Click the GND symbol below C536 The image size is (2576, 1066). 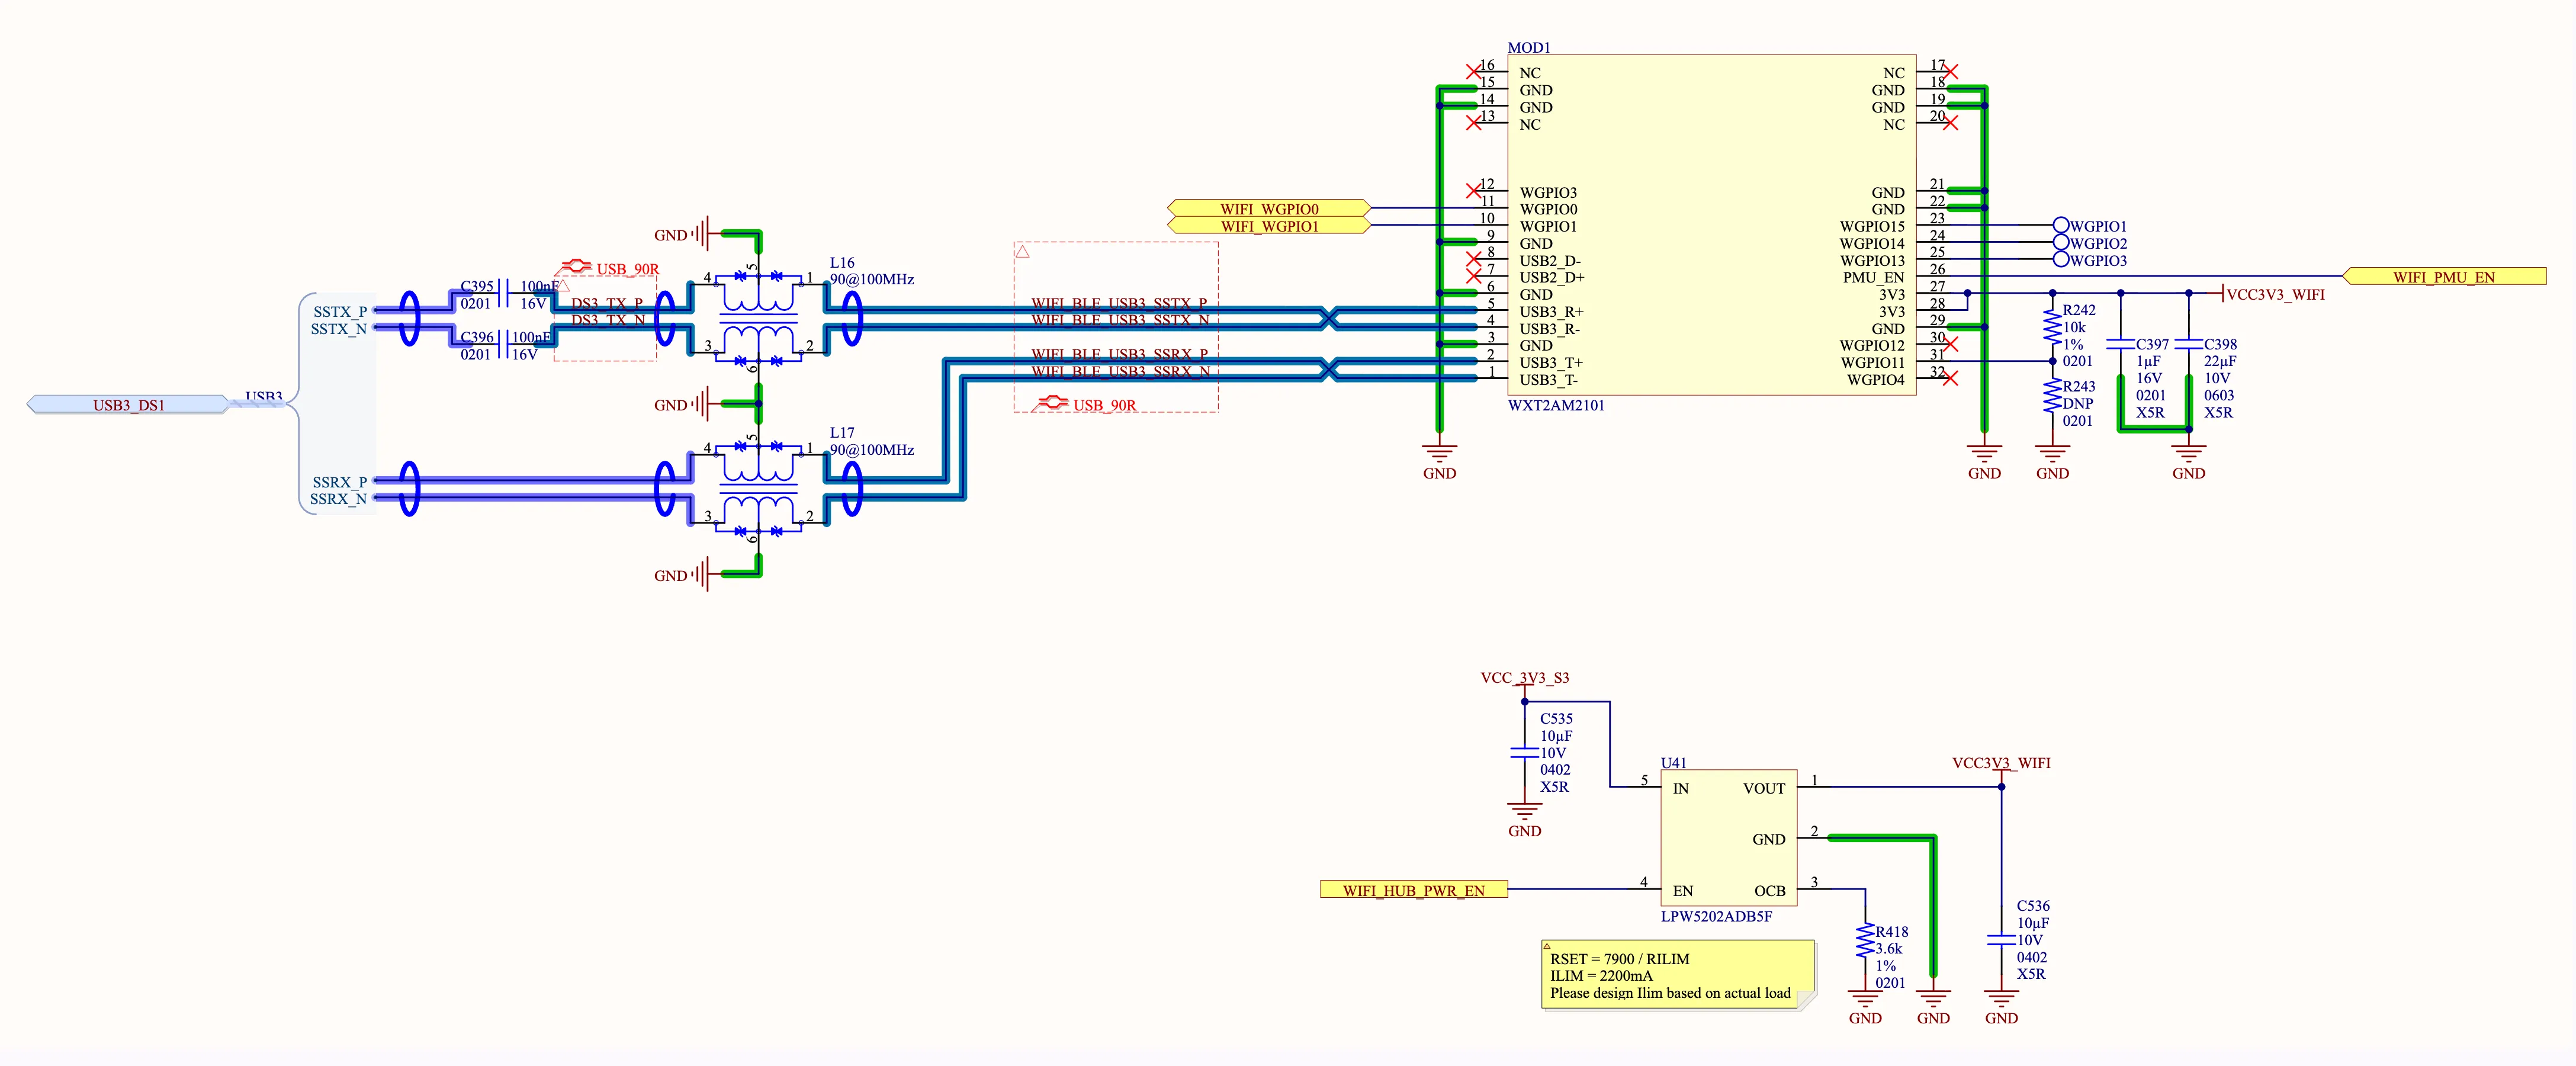point(2001,1007)
